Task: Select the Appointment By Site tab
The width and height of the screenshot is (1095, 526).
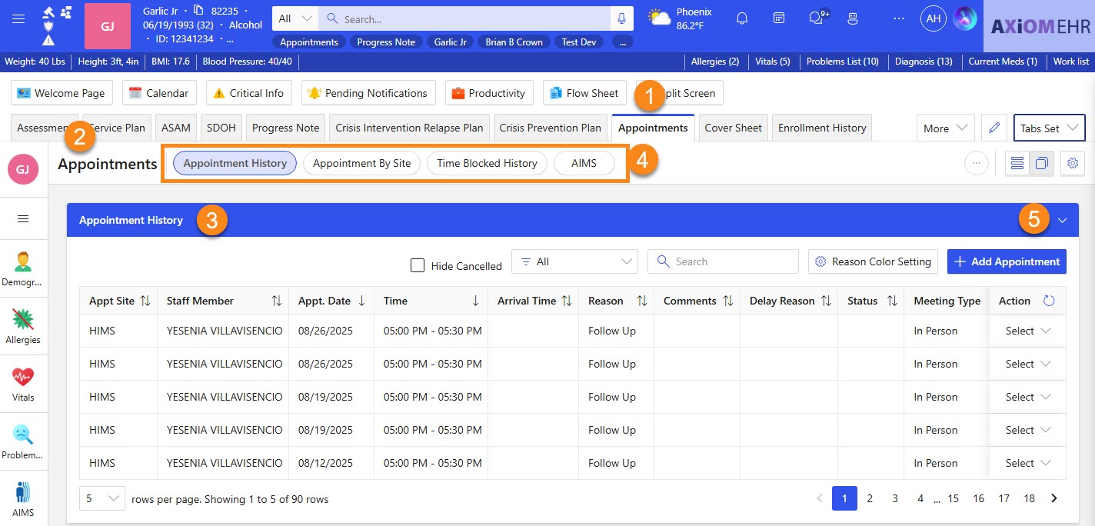Action: pos(361,163)
